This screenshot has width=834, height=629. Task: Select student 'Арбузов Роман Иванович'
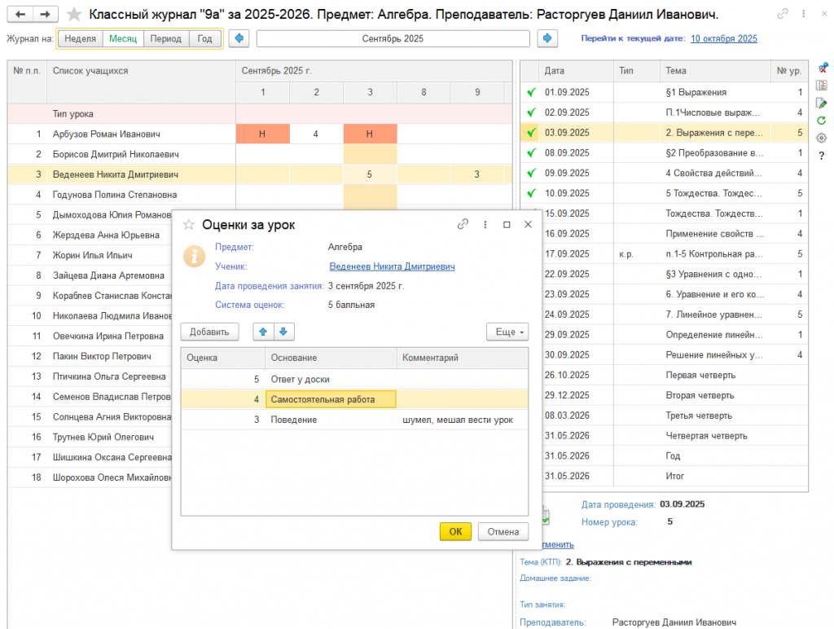point(107,134)
